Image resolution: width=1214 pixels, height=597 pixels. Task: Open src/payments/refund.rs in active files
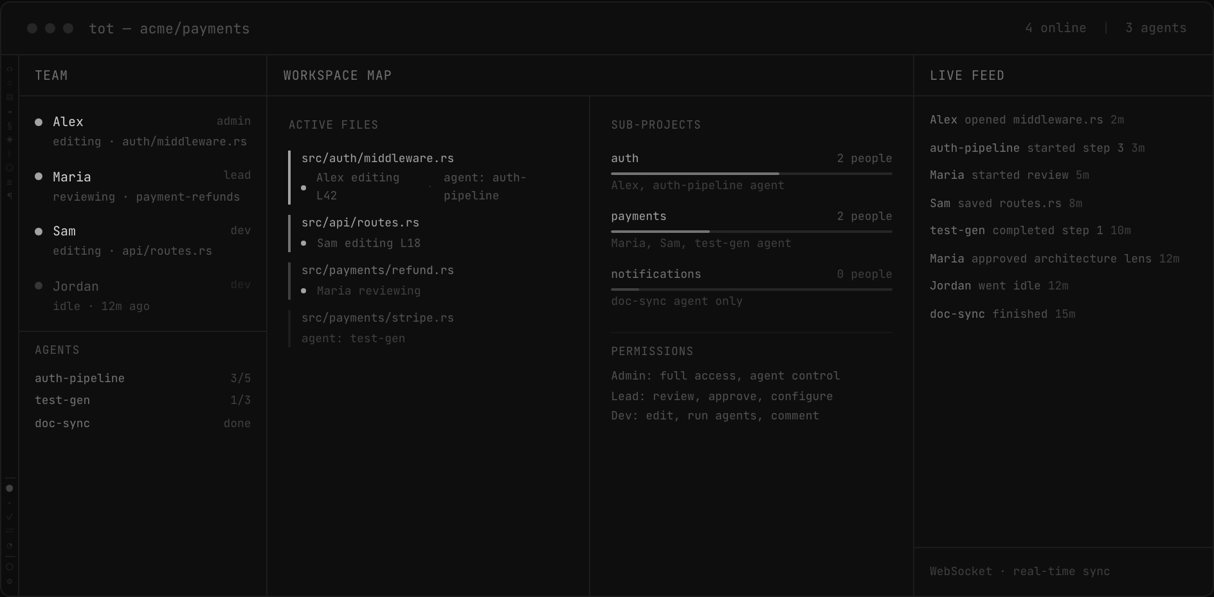coord(377,270)
